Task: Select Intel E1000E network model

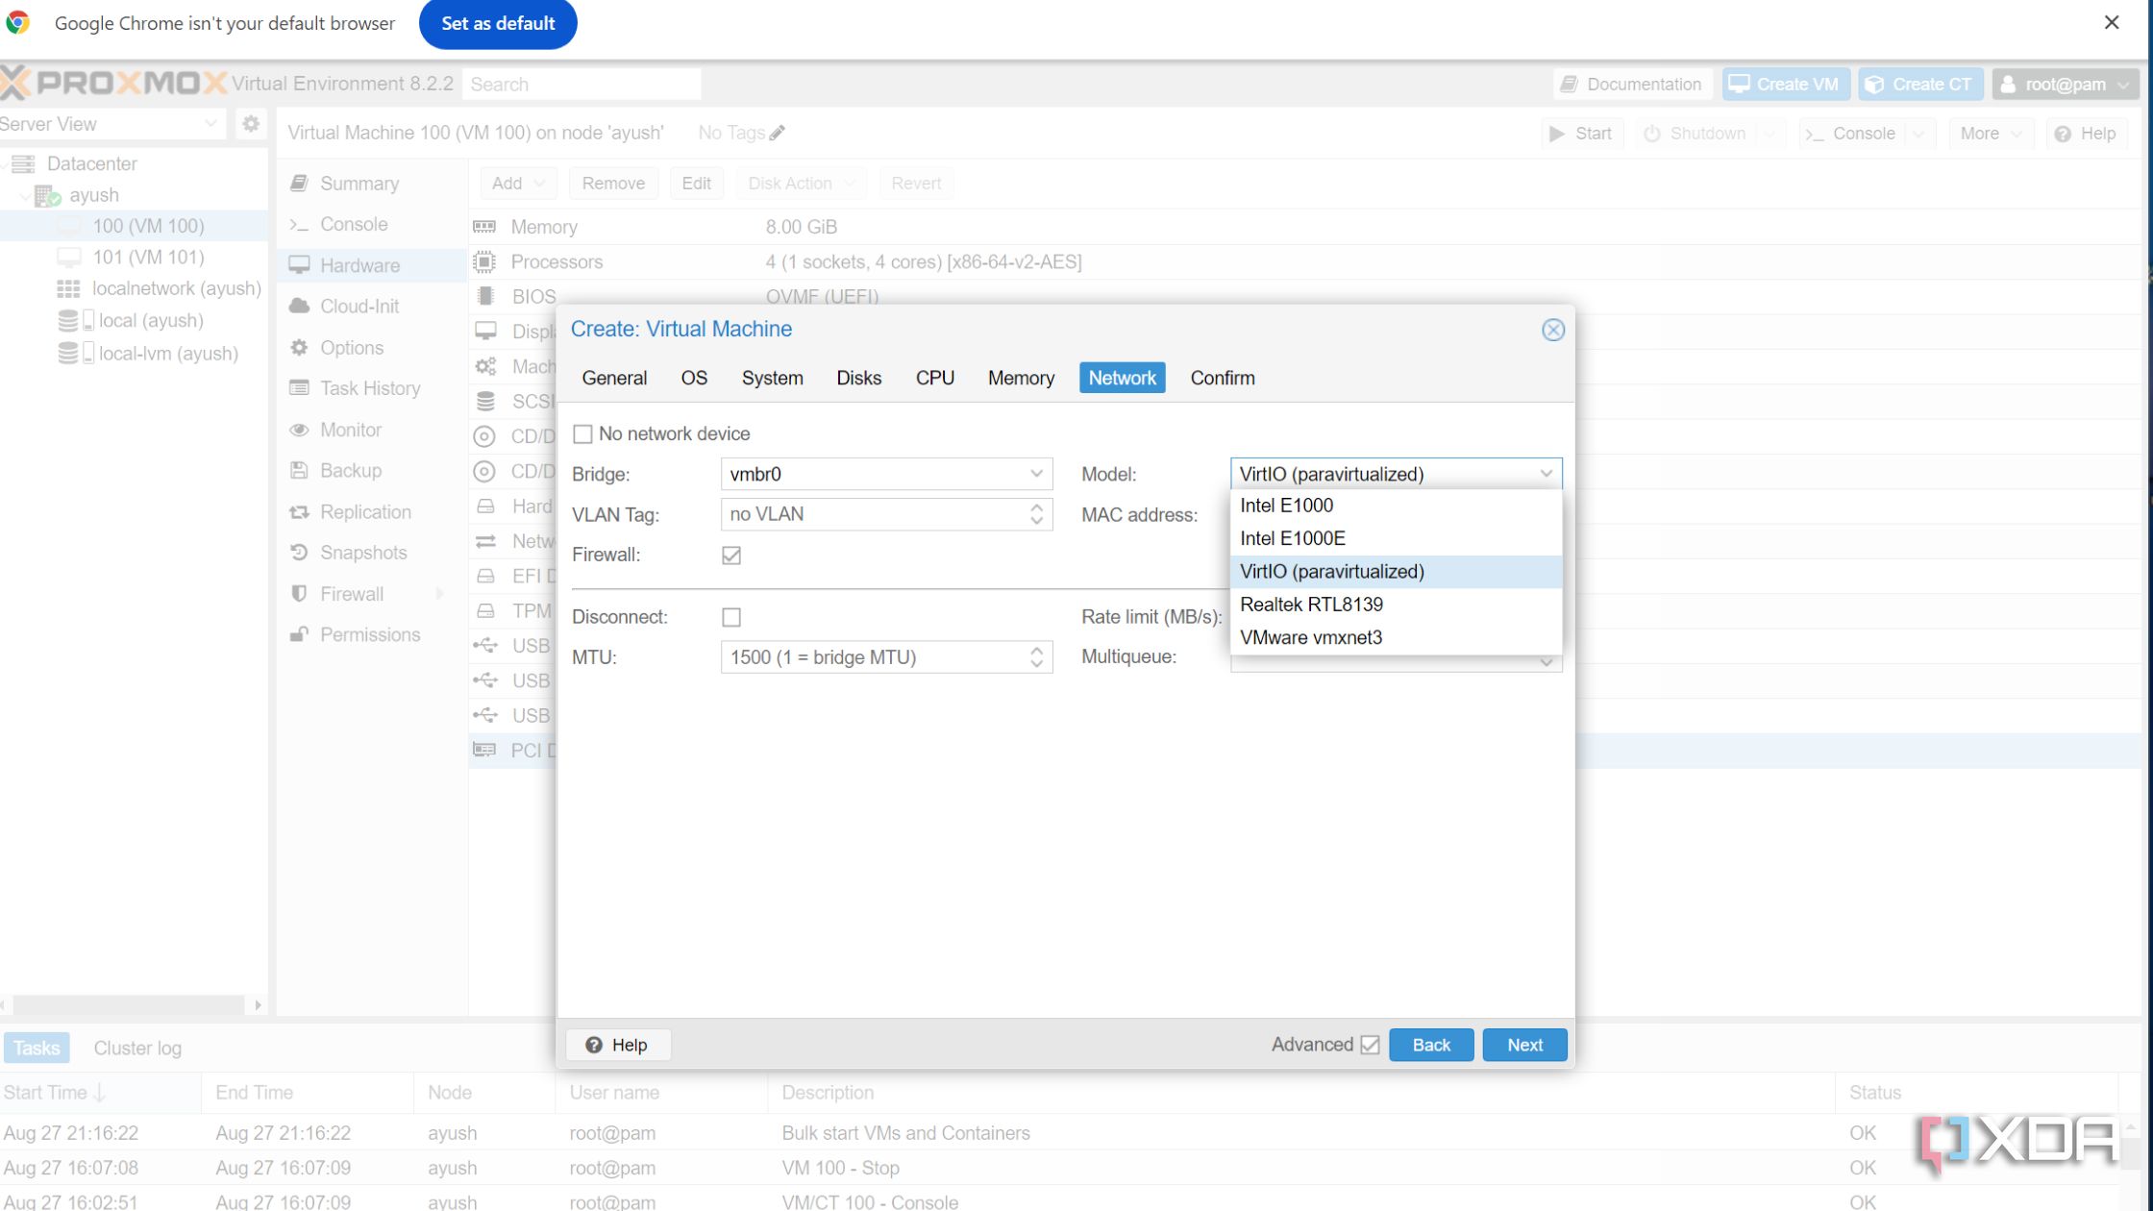Action: pyautogui.click(x=1396, y=538)
